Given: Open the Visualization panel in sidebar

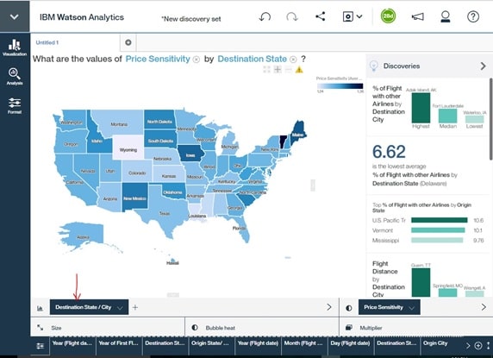Looking at the screenshot, I should click(x=15, y=47).
